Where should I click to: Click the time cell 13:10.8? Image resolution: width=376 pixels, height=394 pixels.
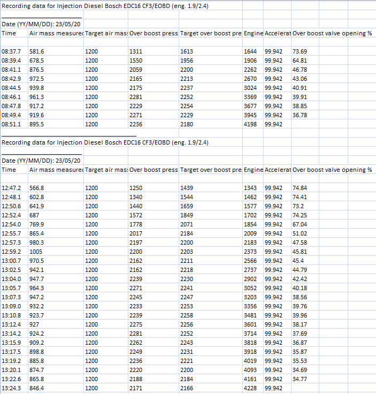(x=11, y=315)
